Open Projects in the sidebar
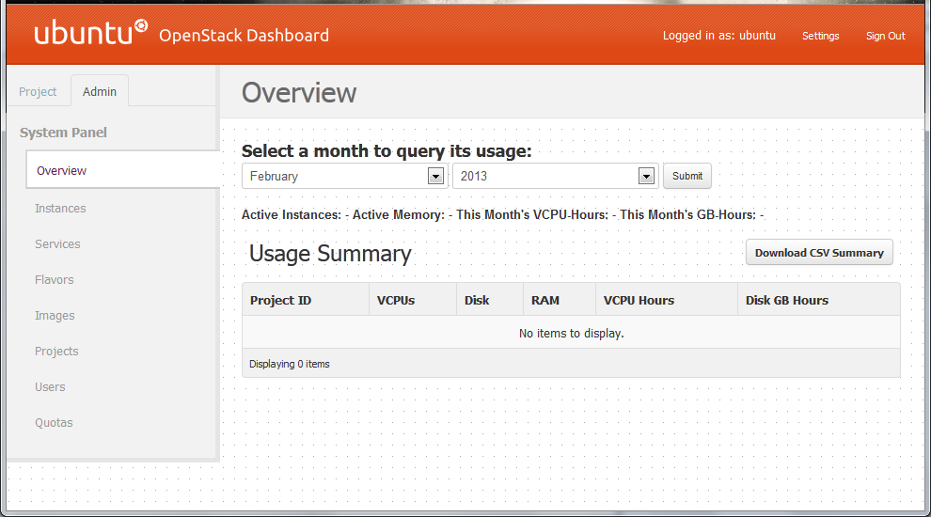This screenshot has width=931, height=517. click(56, 352)
